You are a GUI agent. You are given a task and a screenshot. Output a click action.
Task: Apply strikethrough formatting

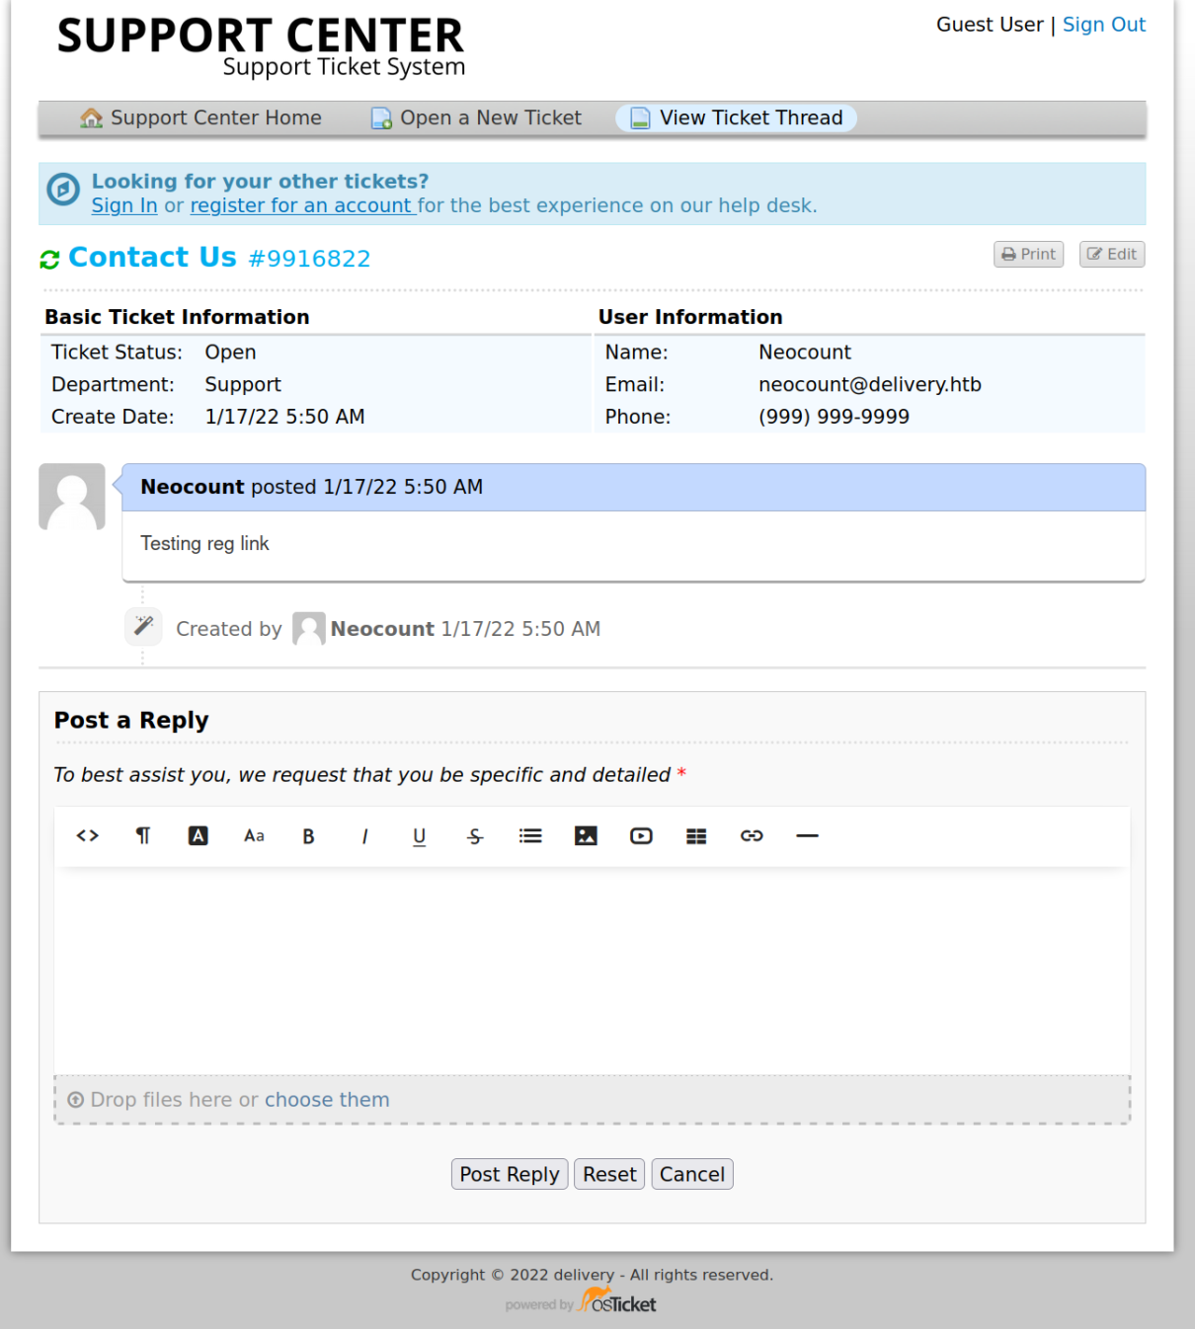[475, 836]
